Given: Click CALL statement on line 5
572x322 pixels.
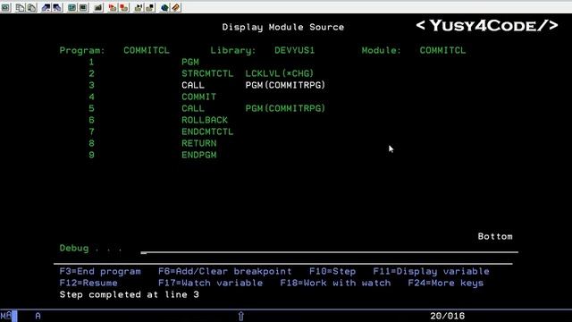Looking at the screenshot, I should tap(193, 108).
